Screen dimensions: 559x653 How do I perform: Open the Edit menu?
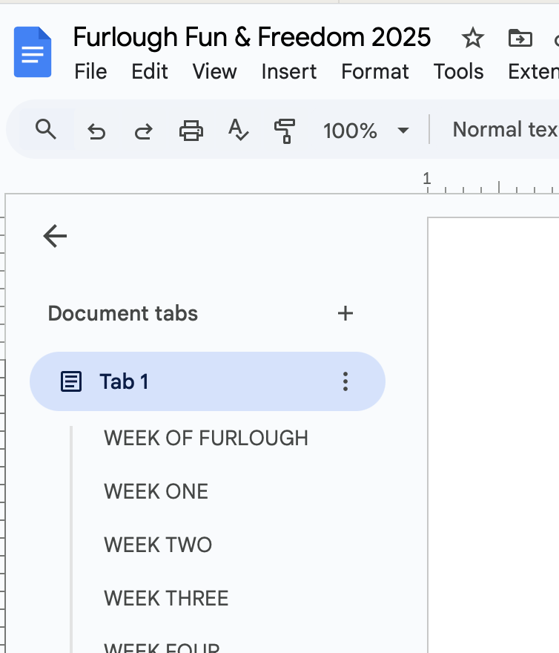(x=150, y=72)
